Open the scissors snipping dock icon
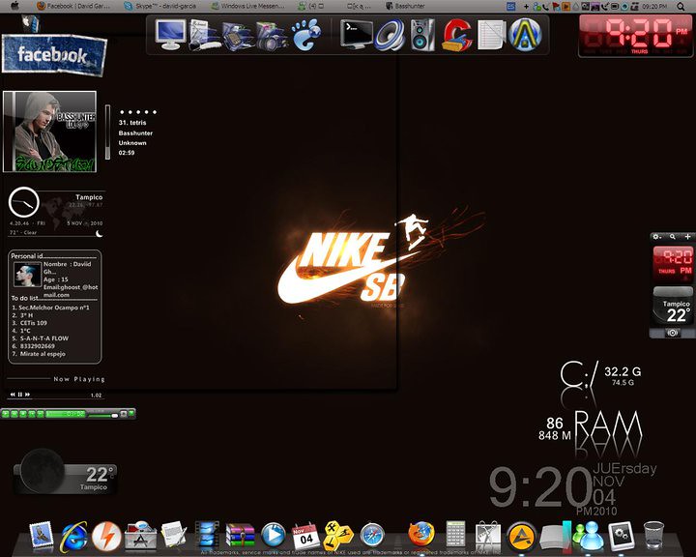This screenshot has width=696, height=557. [x=488, y=536]
